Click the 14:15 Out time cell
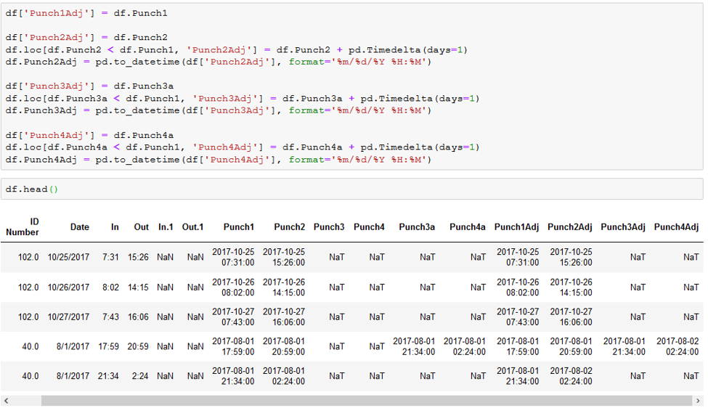The height and width of the screenshot is (408, 708). tap(138, 287)
